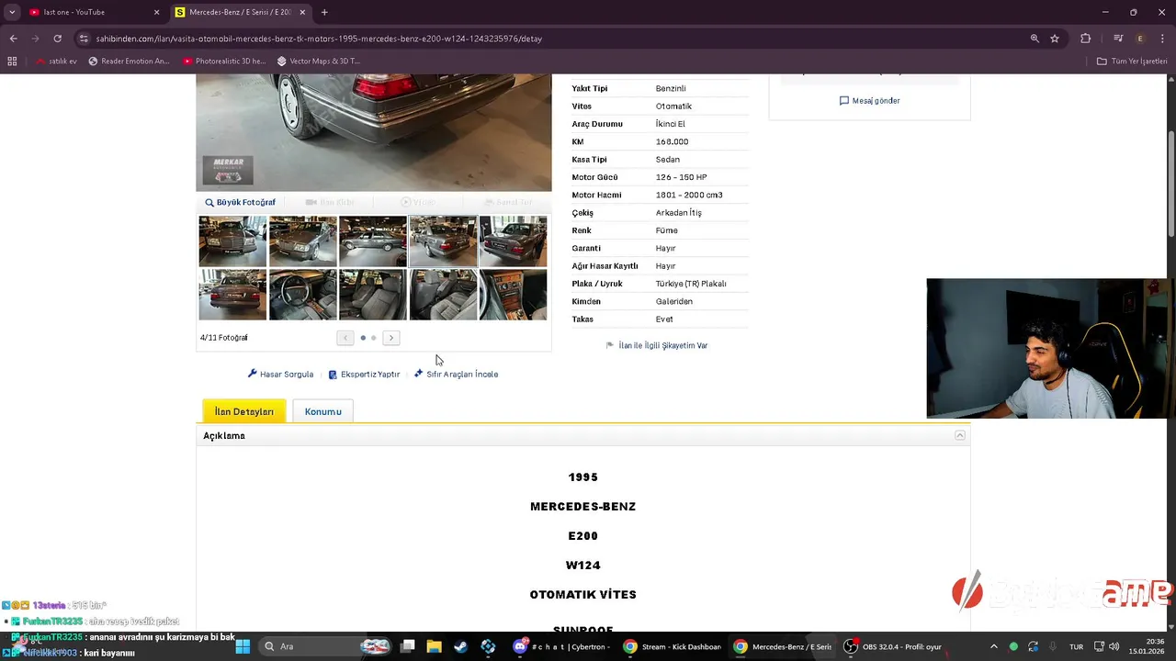Open Tüm Yer İşaretleri bookmarks folder

pos(1132,62)
